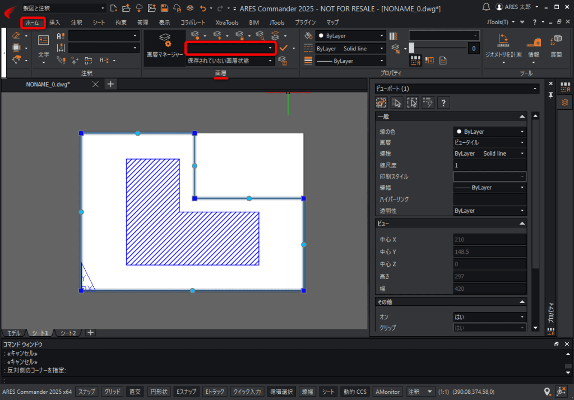Click the AMonitor status bar button
Image resolution: width=574 pixels, height=400 pixels.
pos(387,392)
